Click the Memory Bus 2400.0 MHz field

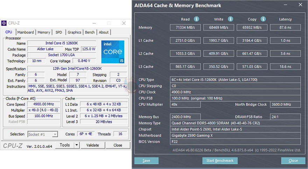(185, 117)
